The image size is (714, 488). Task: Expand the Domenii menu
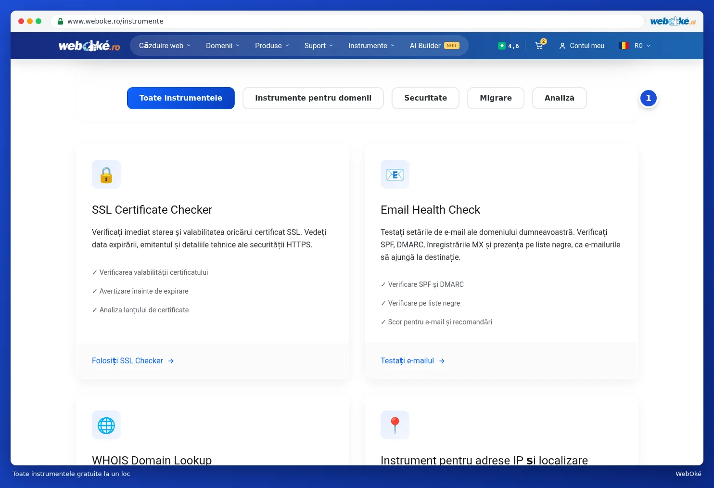pos(223,46)
